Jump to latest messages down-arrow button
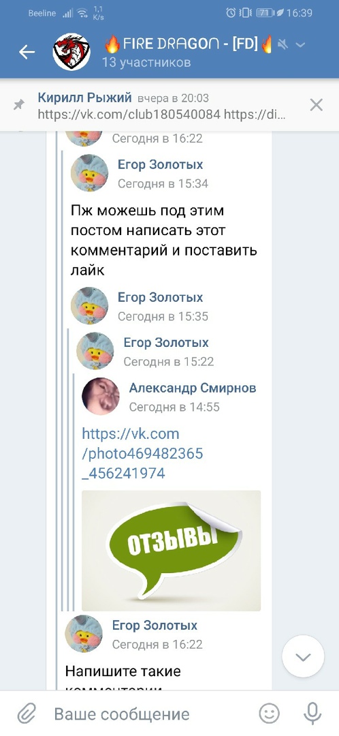This screenshot has height=736, width=339. click(x=303, y=657)
